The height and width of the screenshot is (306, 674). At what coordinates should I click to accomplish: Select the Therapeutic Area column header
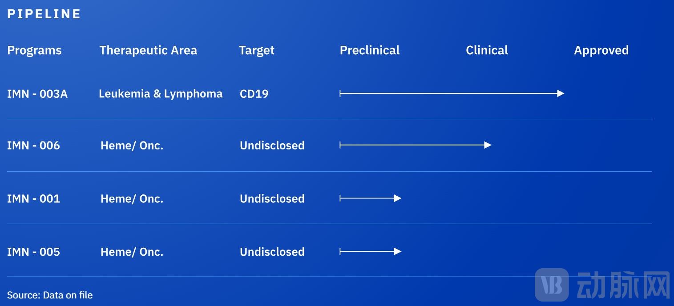[148, 50]
